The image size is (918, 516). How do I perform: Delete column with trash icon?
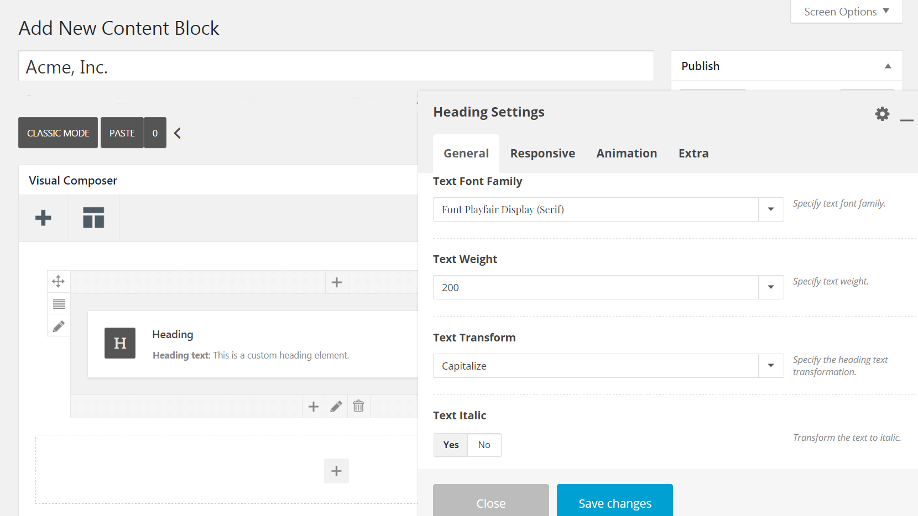358,407
